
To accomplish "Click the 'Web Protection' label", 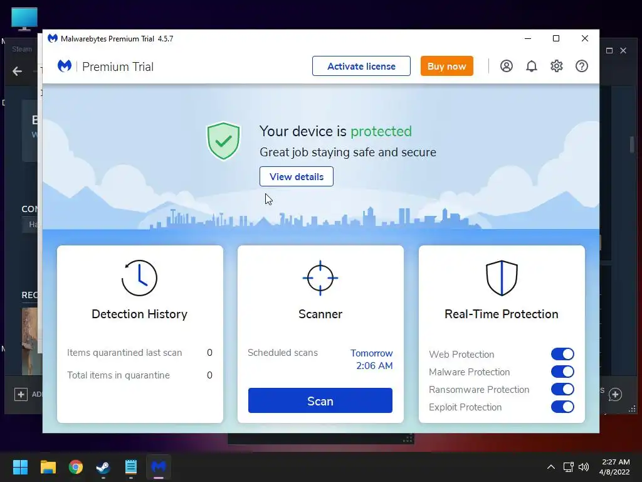I will 461,354.
